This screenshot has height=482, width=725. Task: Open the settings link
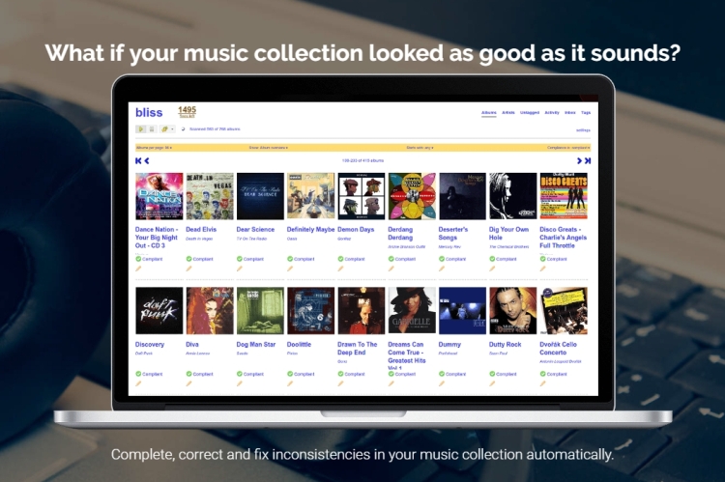pos(583,130)
